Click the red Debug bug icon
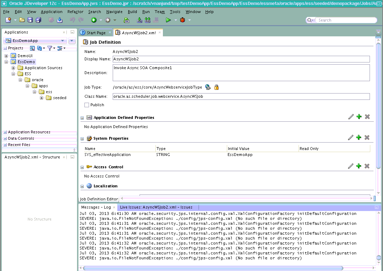383x271 pixels. (182, 20)
